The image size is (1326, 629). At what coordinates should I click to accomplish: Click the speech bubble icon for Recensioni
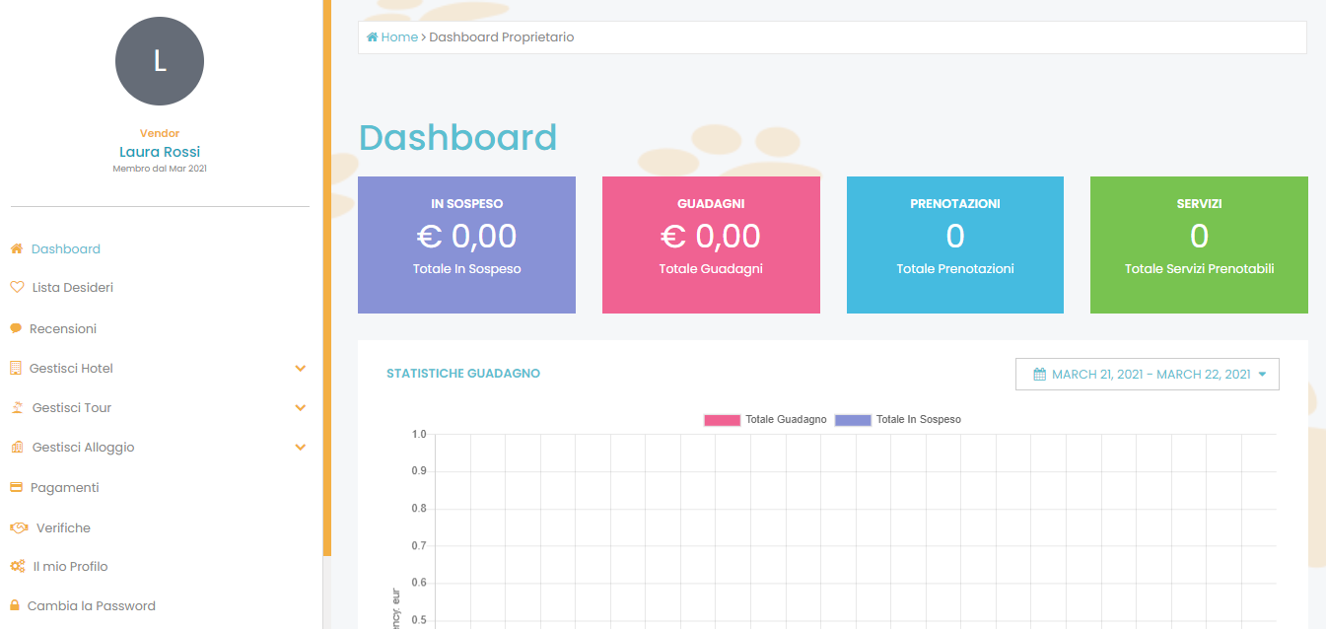(x=16, y=329)
